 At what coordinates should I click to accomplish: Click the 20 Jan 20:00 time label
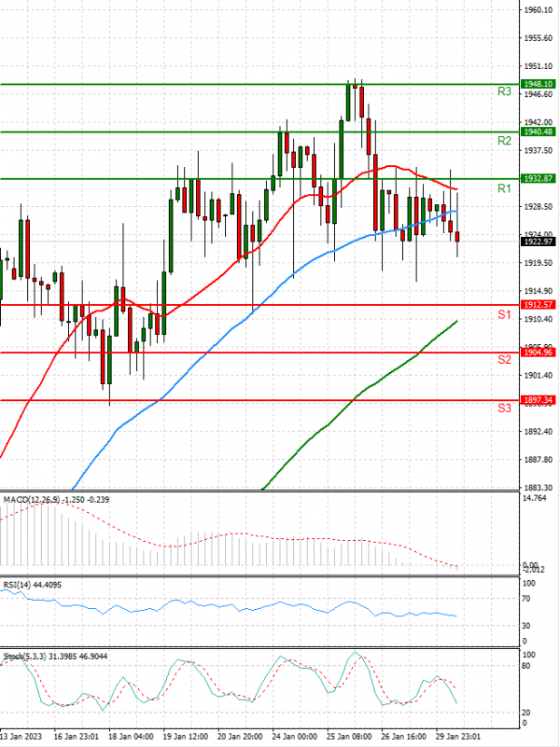(240, 737)
